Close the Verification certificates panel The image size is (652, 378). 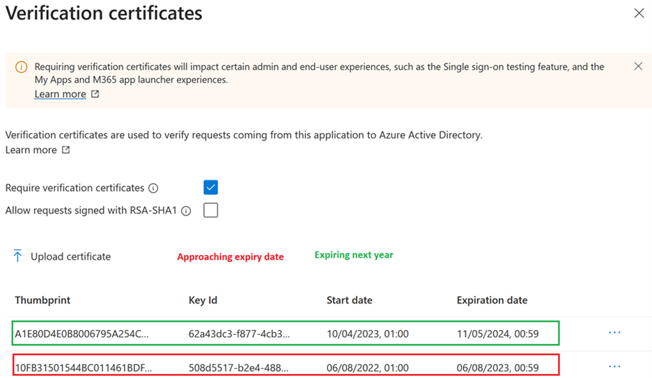click(639, 13)
